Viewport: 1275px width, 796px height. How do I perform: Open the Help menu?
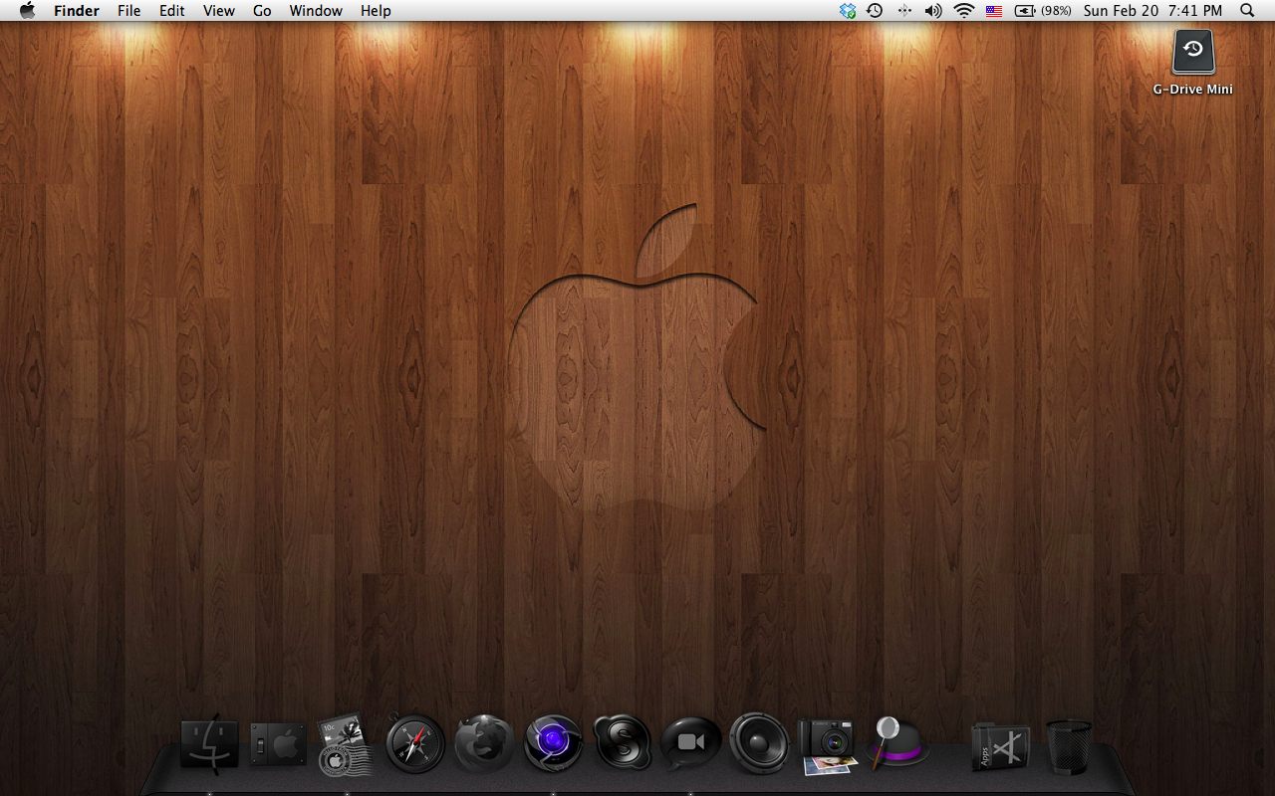[x=376, y=11]
